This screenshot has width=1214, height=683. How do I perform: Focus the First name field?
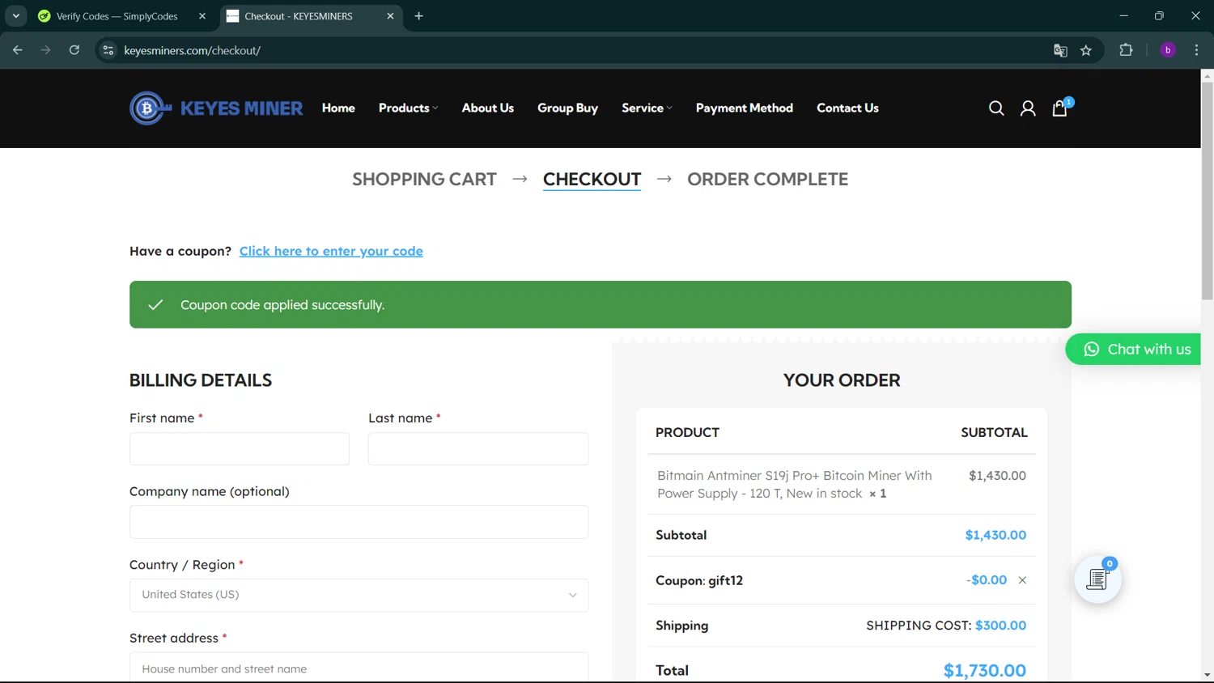[x=240, y=448]
